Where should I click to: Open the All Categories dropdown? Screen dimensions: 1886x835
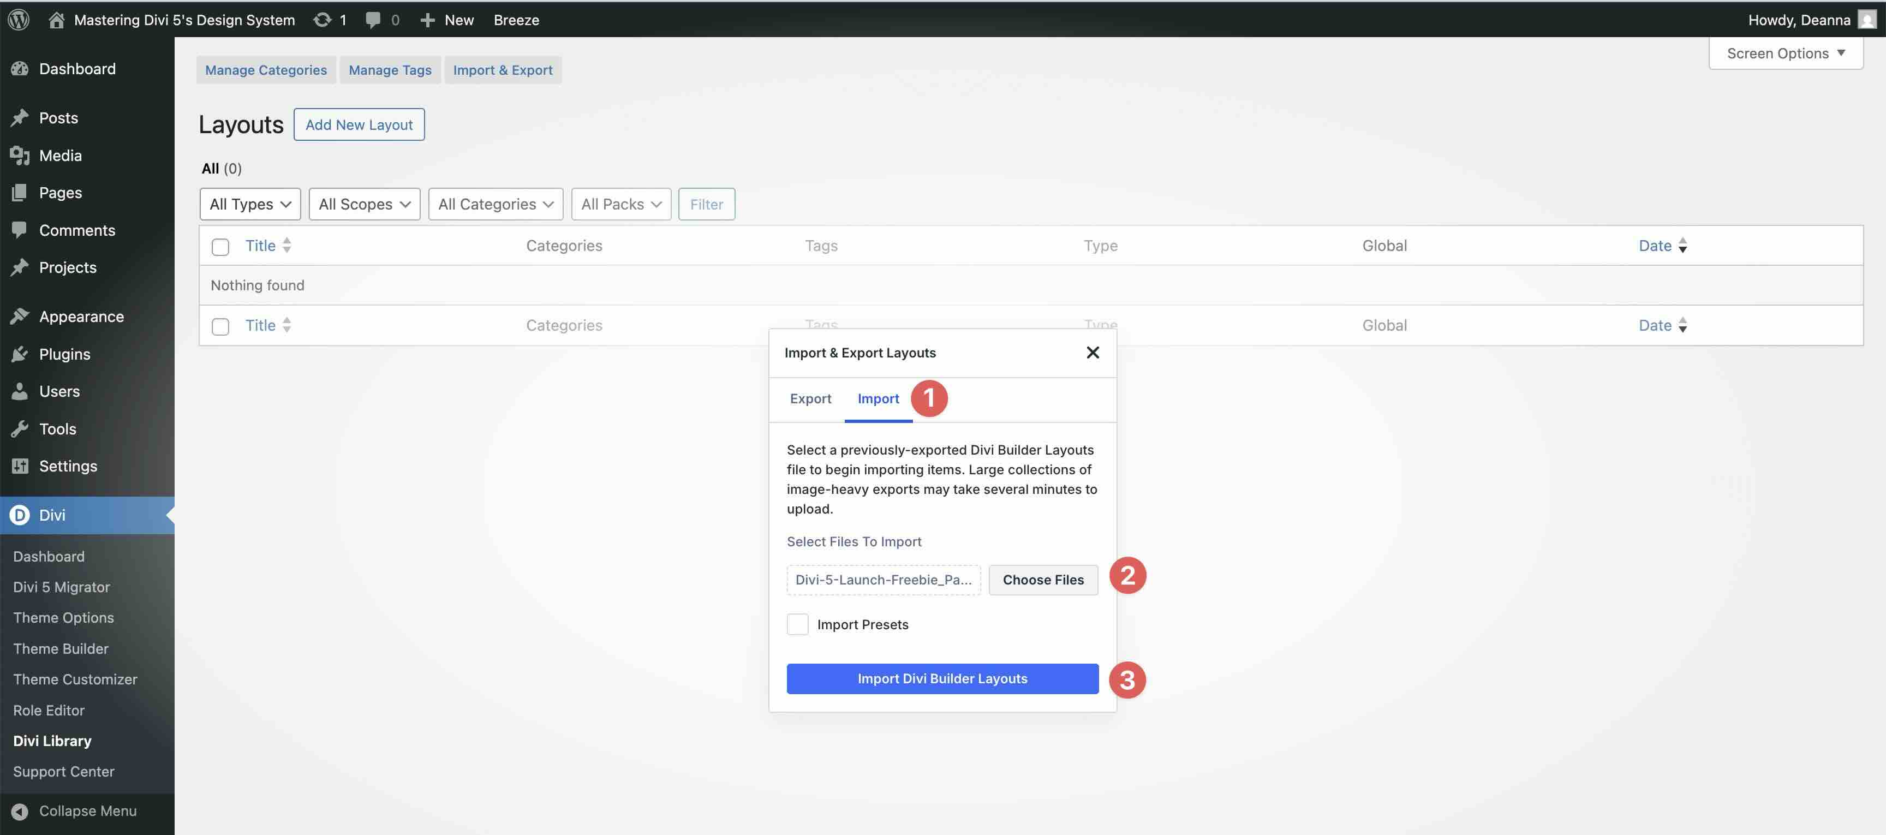coord(495,204)
